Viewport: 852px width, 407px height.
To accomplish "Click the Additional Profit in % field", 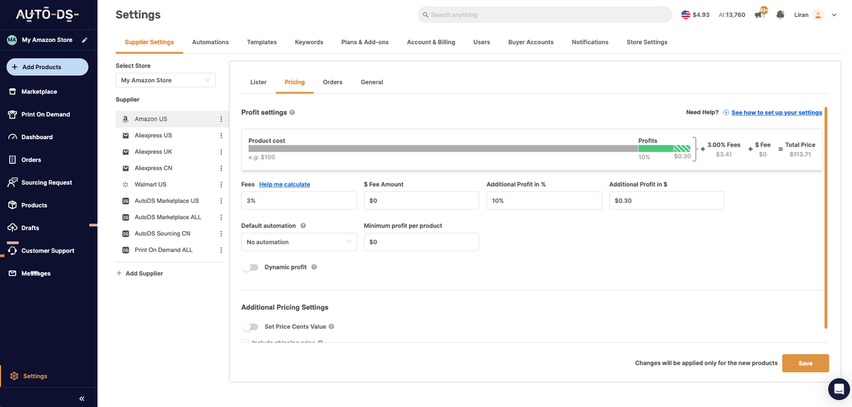I will [544, 201].
